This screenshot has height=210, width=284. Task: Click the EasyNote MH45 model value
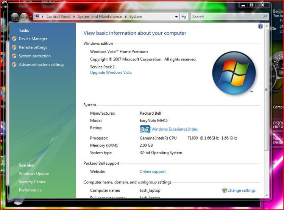154,121
